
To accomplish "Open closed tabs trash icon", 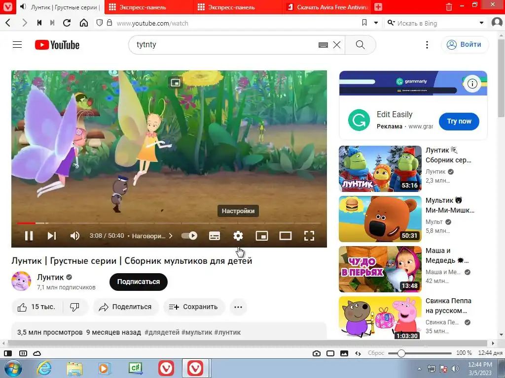I will pos(449,7).
